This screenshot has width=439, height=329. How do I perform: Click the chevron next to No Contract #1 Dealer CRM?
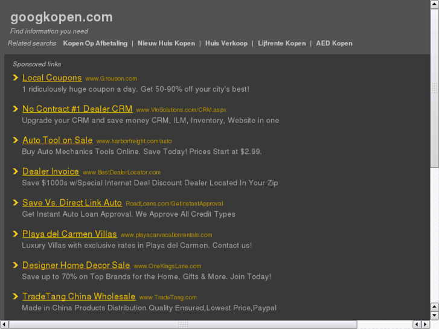pos(16,109)
